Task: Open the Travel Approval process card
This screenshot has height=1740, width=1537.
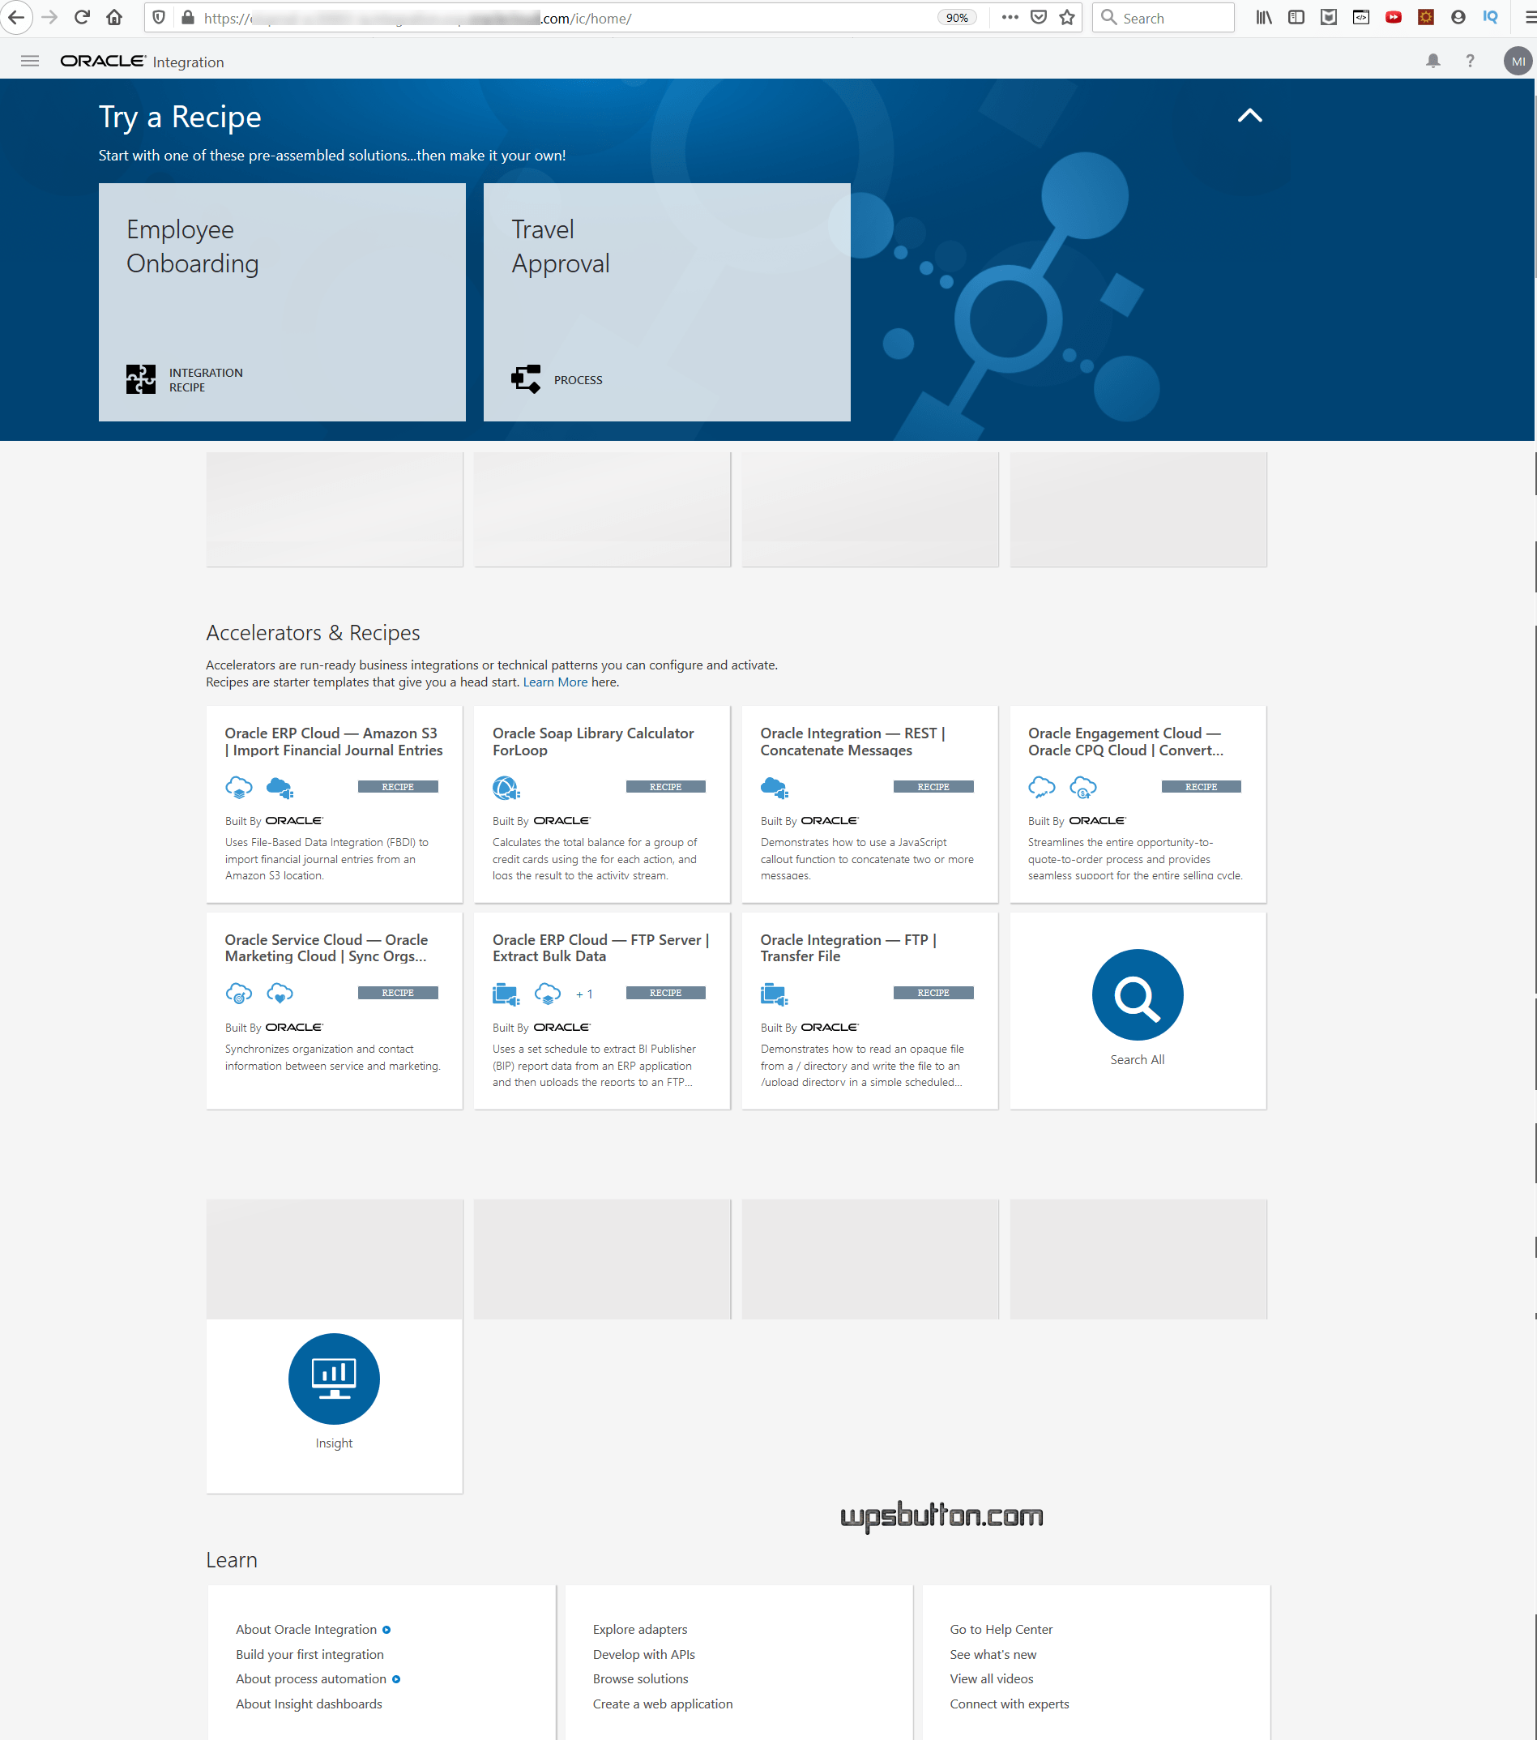Action: pos(666,302)
